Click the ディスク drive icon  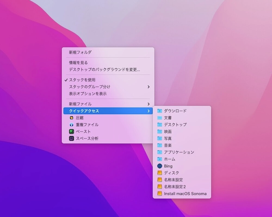click(x=160, y=173)
